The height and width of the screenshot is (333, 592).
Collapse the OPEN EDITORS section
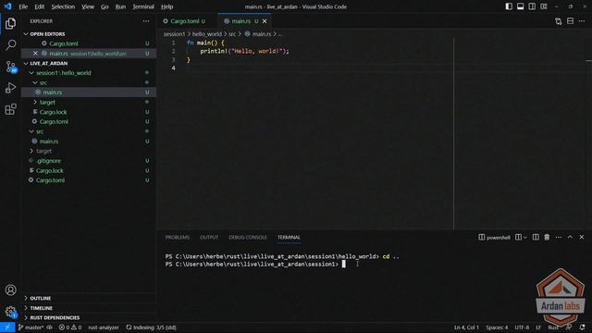point(89,34)
